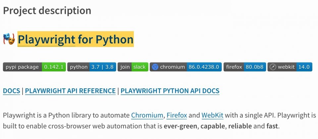Follow the Firefox link in paragraph
318x139 pixels.
point(177,116)
